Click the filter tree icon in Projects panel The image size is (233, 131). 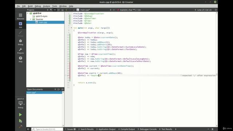tap(51, 10)
